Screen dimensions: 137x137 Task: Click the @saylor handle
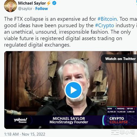tap(25, 9)
